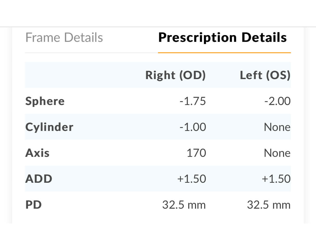Select the Sphere row label
Viewport: 316px width, 237px height.
click(x=45, y=101)
